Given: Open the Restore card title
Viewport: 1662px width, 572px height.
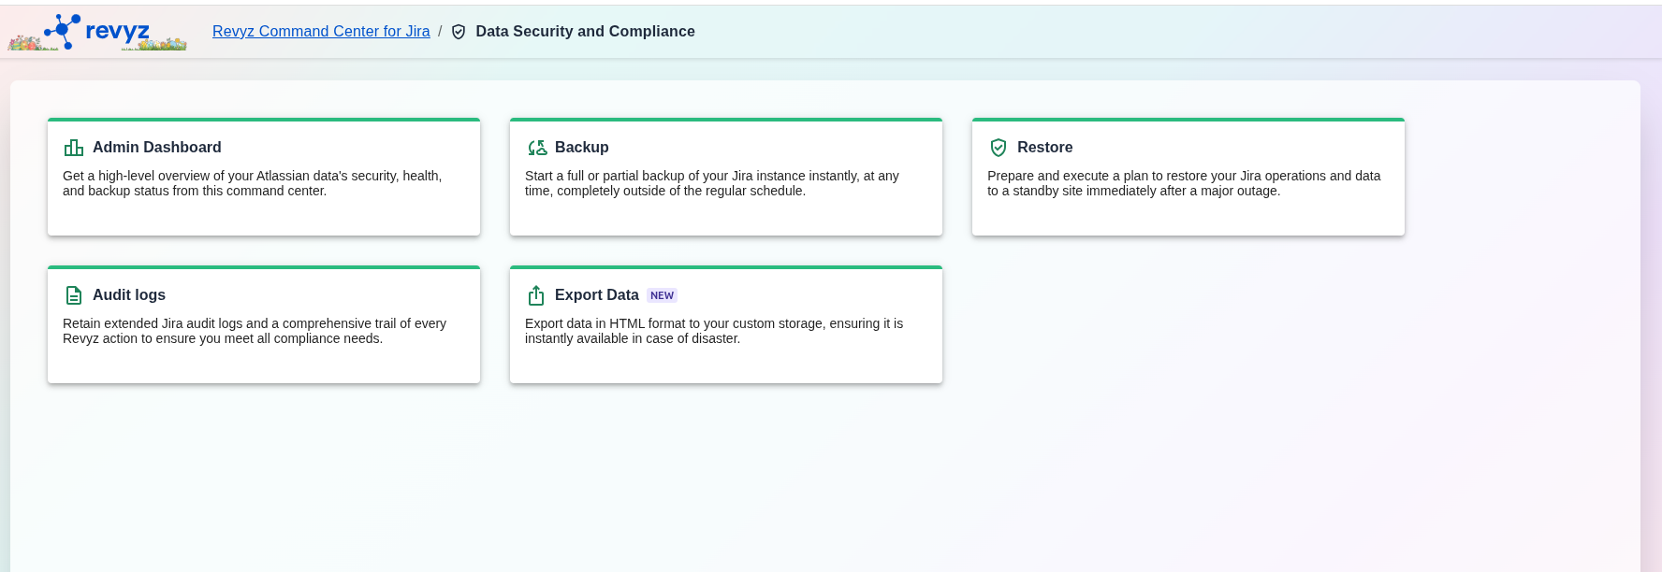Looking at the screenshot, I should click(x=1044, y=148).
